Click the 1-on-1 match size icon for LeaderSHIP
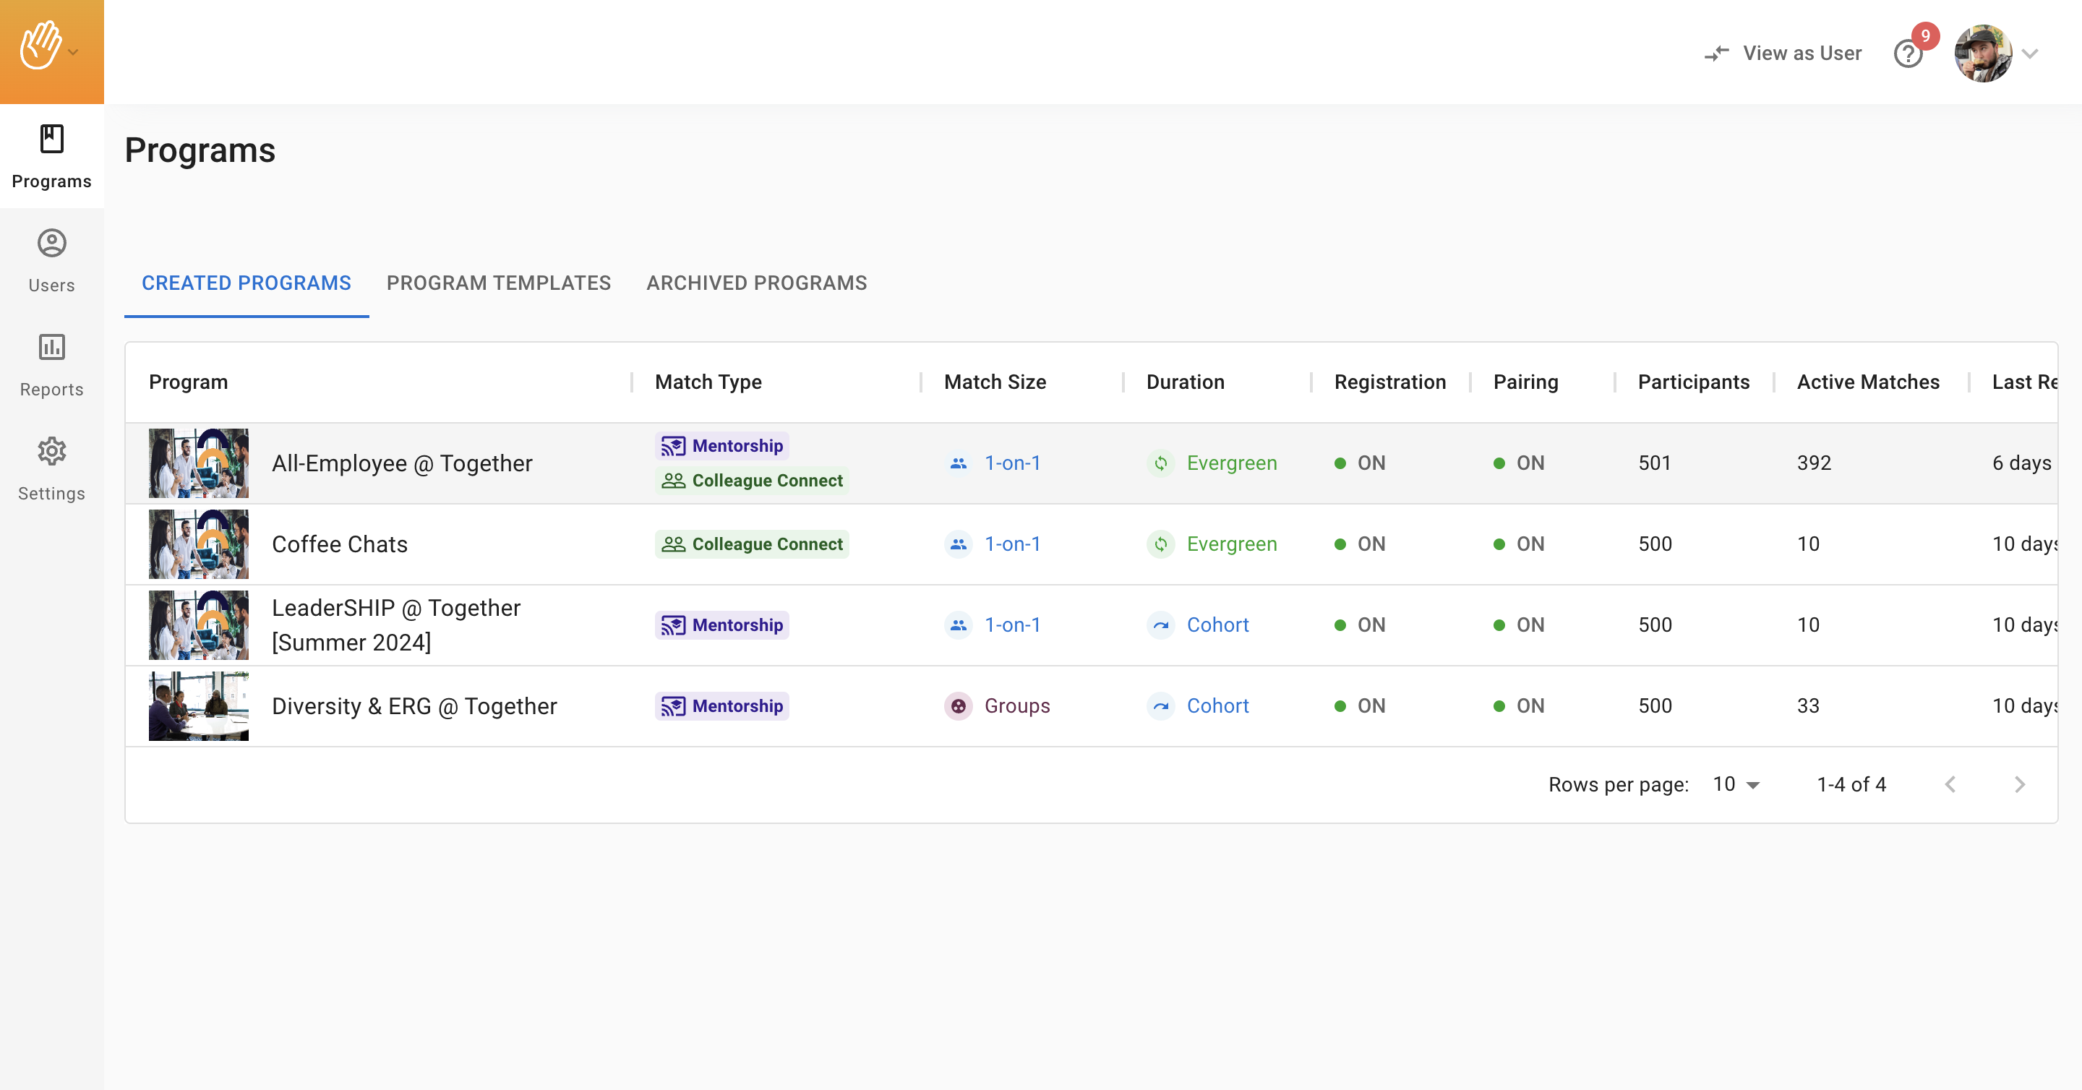Viewport: 2082px width, 1090px height. point(959,625)
